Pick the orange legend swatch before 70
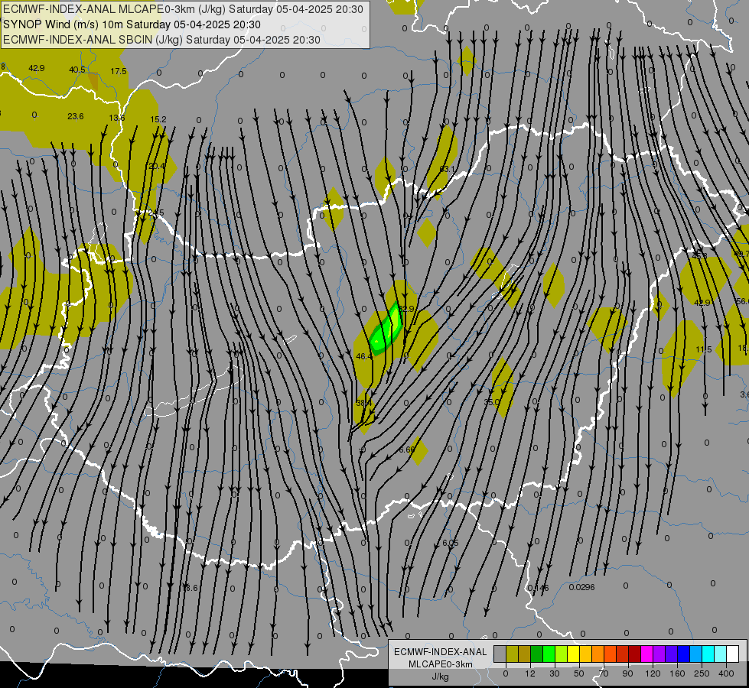The width and height of the screenshot is (749, 688). tap(598, 654)
